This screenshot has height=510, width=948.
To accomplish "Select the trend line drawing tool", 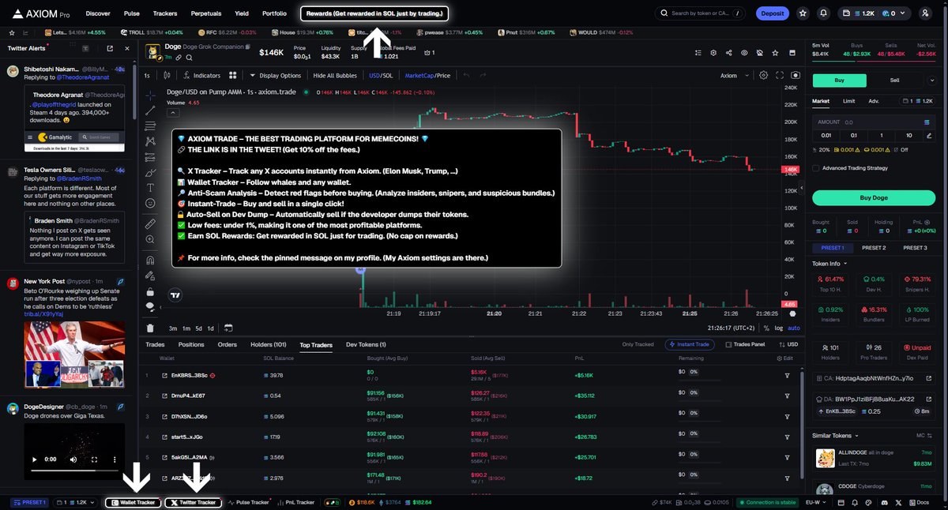I will (150, 110).
